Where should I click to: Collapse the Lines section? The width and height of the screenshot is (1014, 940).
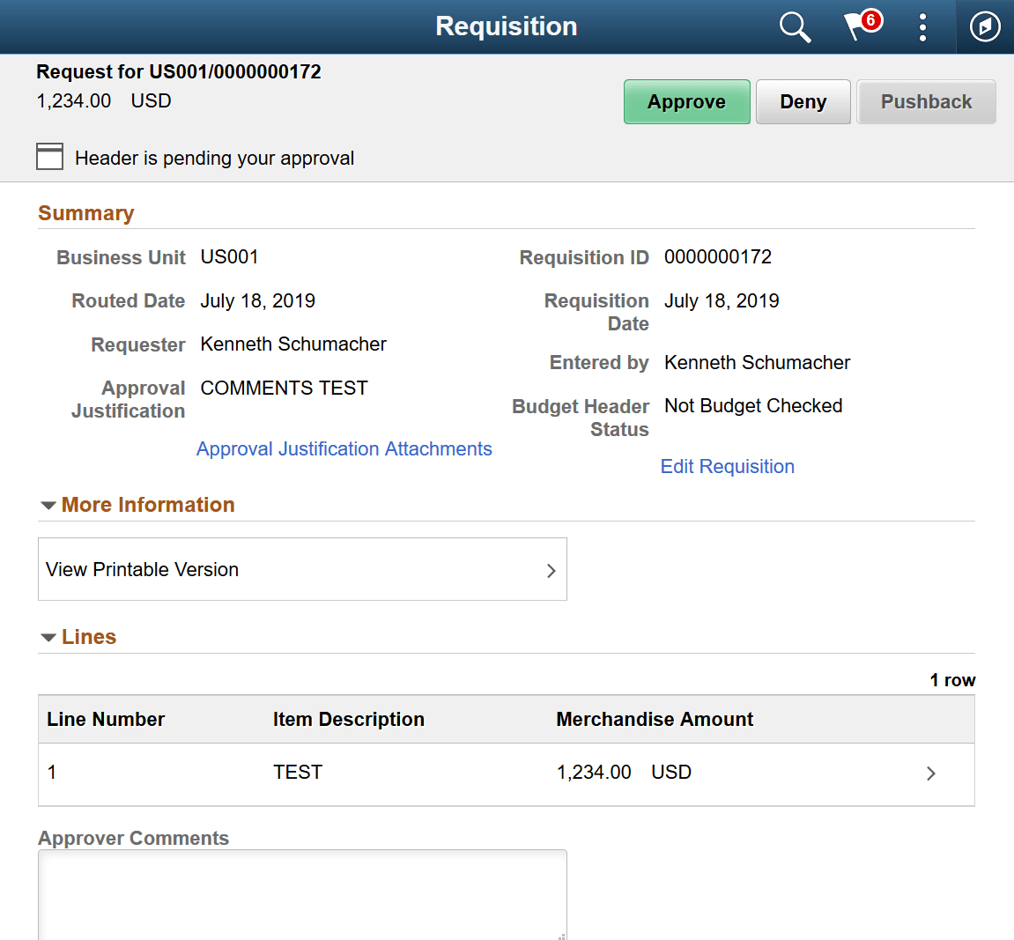click(48, 636)
